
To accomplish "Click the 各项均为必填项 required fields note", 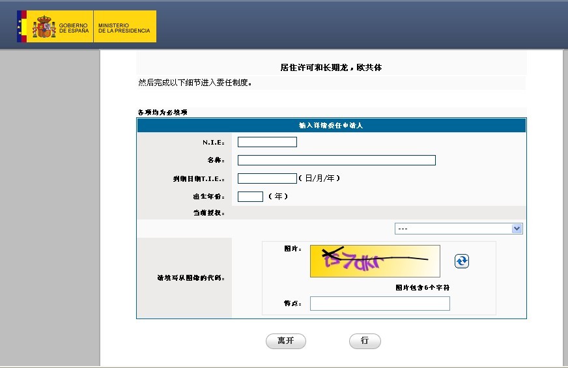I will tap(162, 113).
